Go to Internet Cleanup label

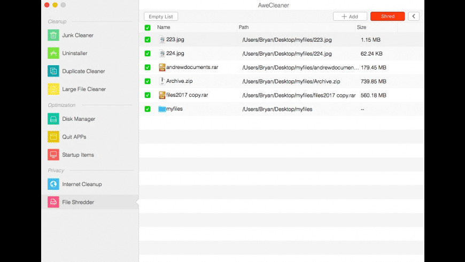(82, 184)
